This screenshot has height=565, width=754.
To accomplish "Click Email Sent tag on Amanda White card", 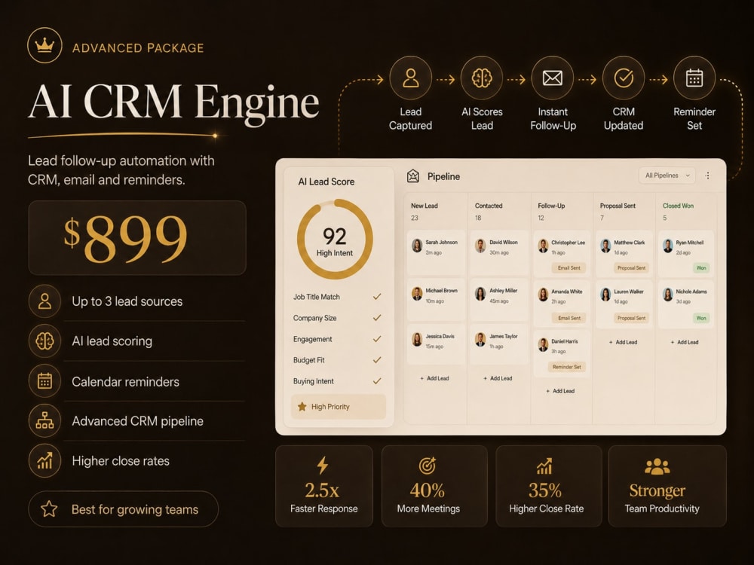I will click(x=569, y=318).
